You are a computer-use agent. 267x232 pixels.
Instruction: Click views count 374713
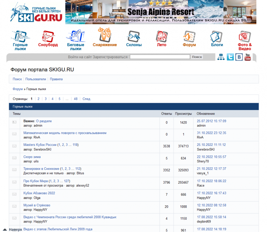(183, 146)
